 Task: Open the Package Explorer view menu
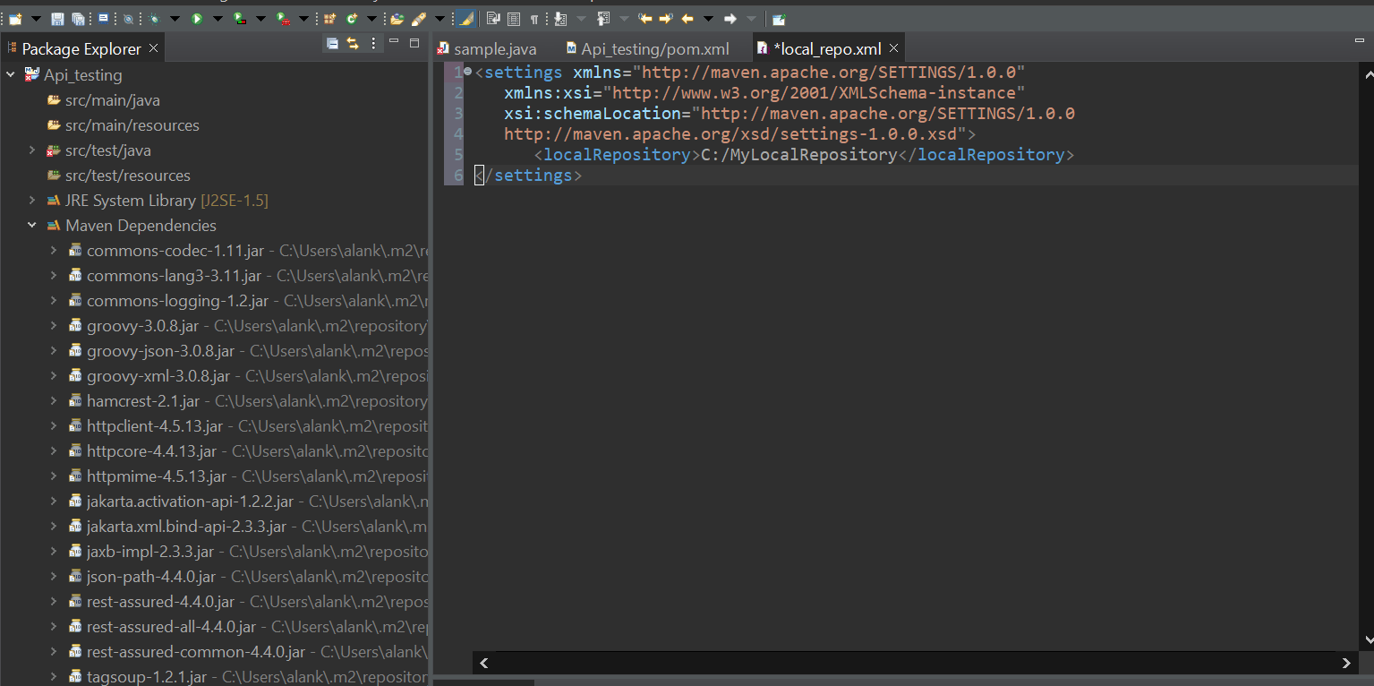(373, 44)
